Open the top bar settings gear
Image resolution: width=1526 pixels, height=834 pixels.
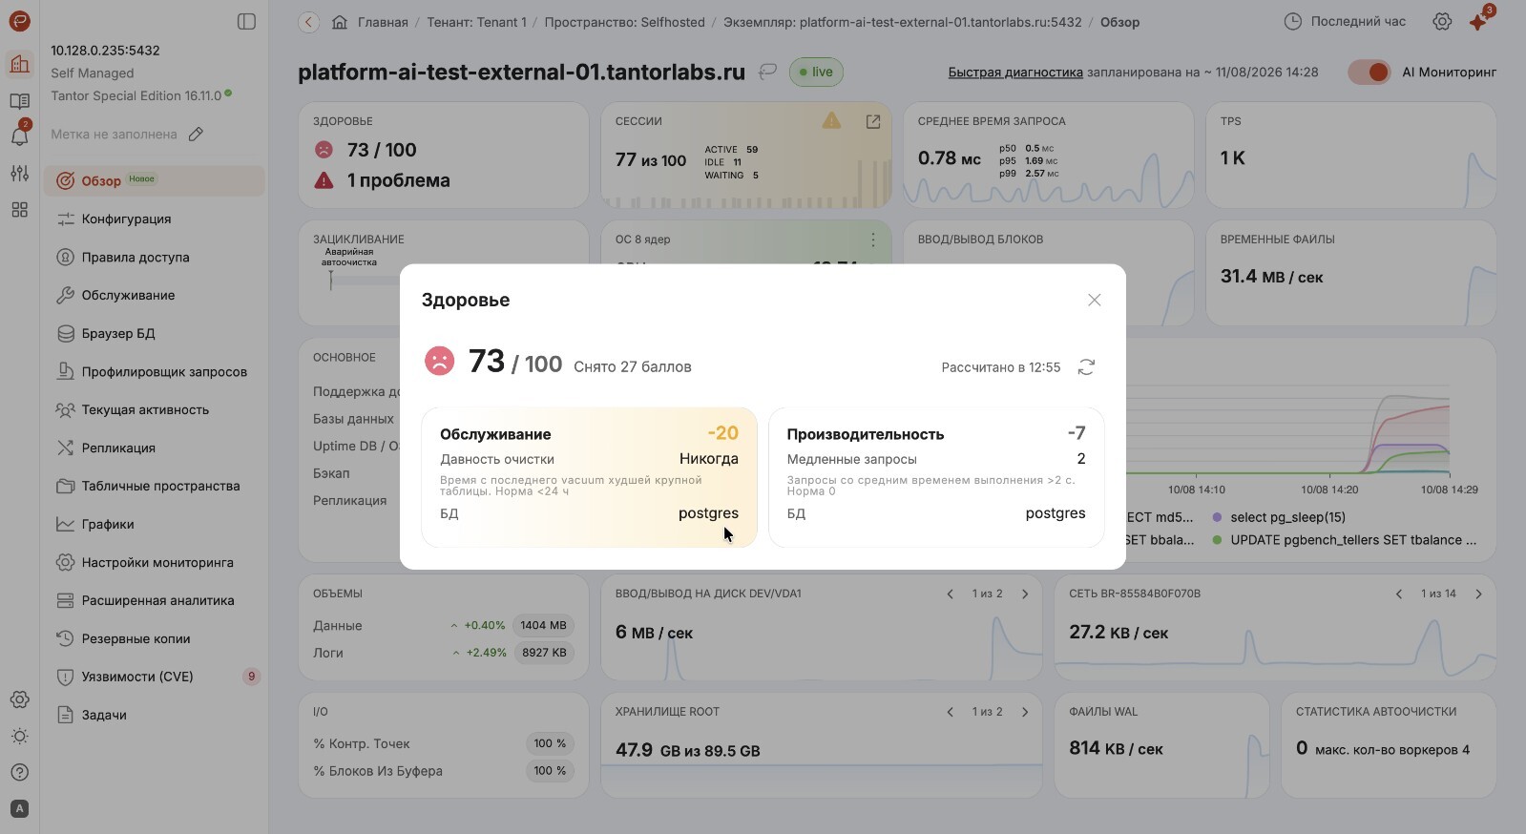[1442, 22]
